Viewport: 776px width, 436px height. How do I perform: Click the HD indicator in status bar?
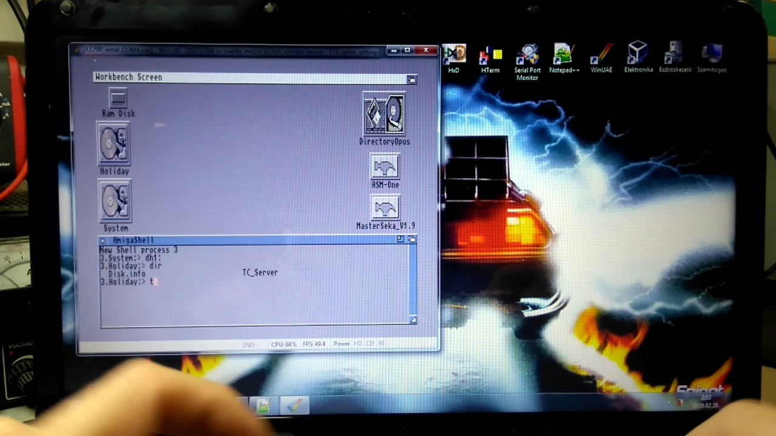[358, 344]
